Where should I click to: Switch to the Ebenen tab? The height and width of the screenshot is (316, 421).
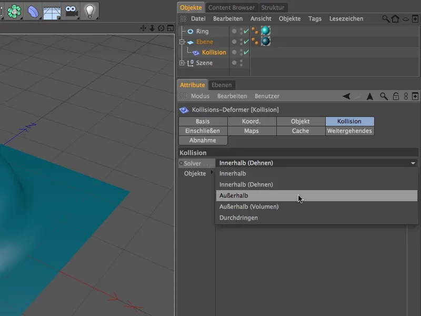click(222, 85)
